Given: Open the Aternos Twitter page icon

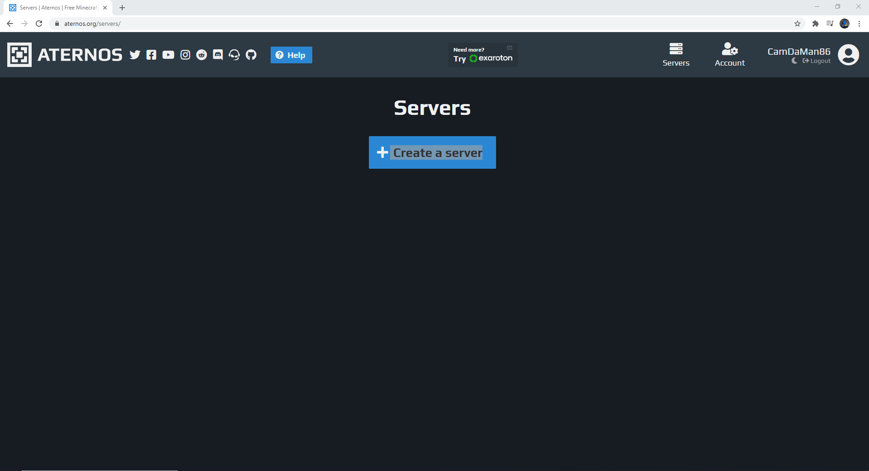Looking at the screenshot, I should [x=135, y=55].
